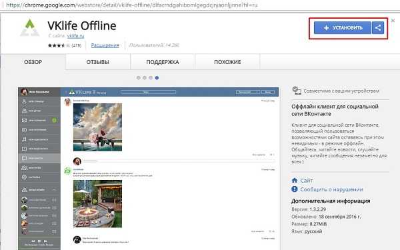Image resolution: width=400 pixels, height=250 pixels.
Task: Switch to the ОБЗОР tab
Action: point(33,62)
